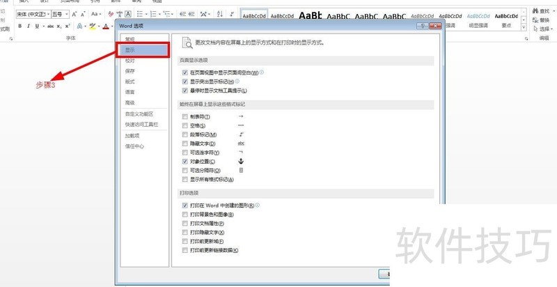Increase paragraph indent

pos(191,14)
